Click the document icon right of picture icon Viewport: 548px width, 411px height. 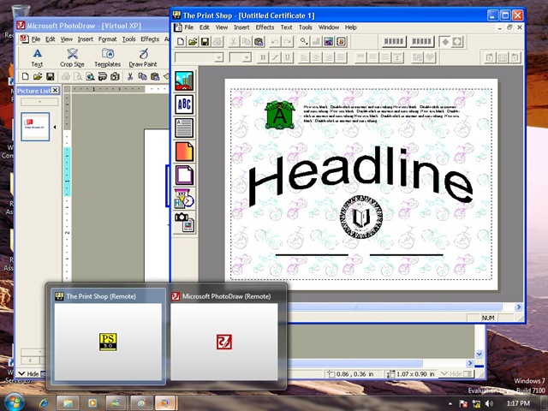click(341, 42)
